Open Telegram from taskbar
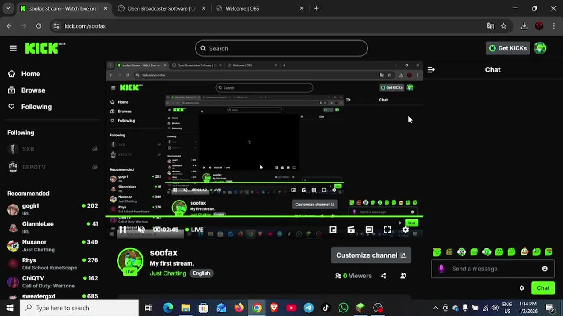Viewport: 563px width, 316px height. (309, 308)
